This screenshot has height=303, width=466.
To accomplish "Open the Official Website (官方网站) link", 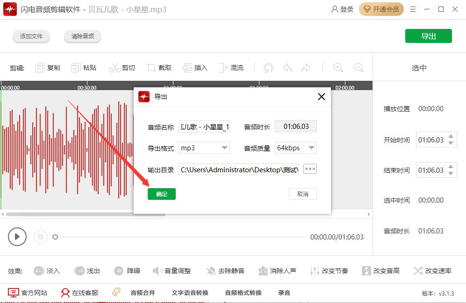I will (x=27, y=293).
